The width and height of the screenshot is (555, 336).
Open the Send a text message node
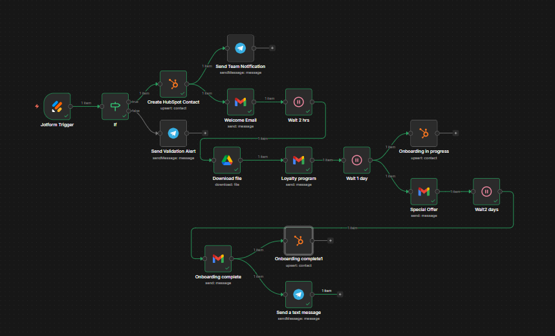(298, 295)
